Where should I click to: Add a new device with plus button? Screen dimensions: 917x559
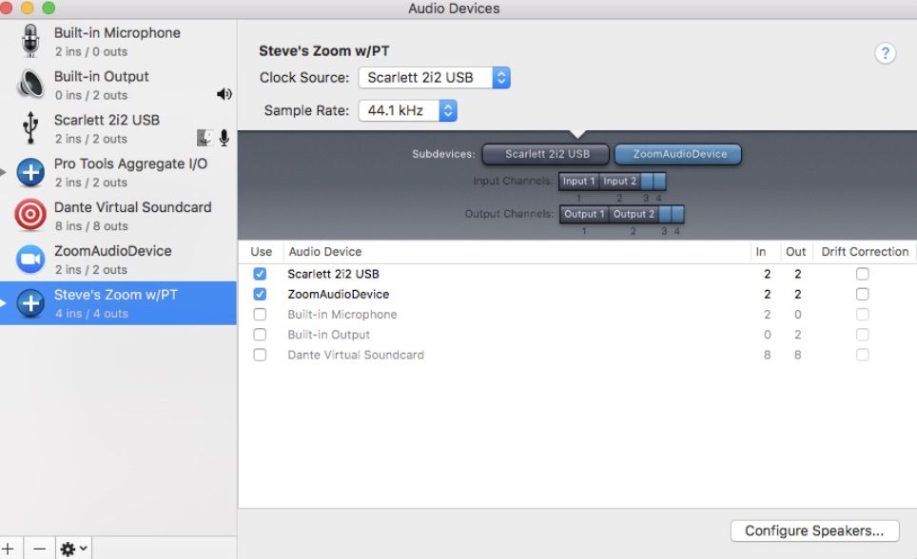[x=9, y=549]
